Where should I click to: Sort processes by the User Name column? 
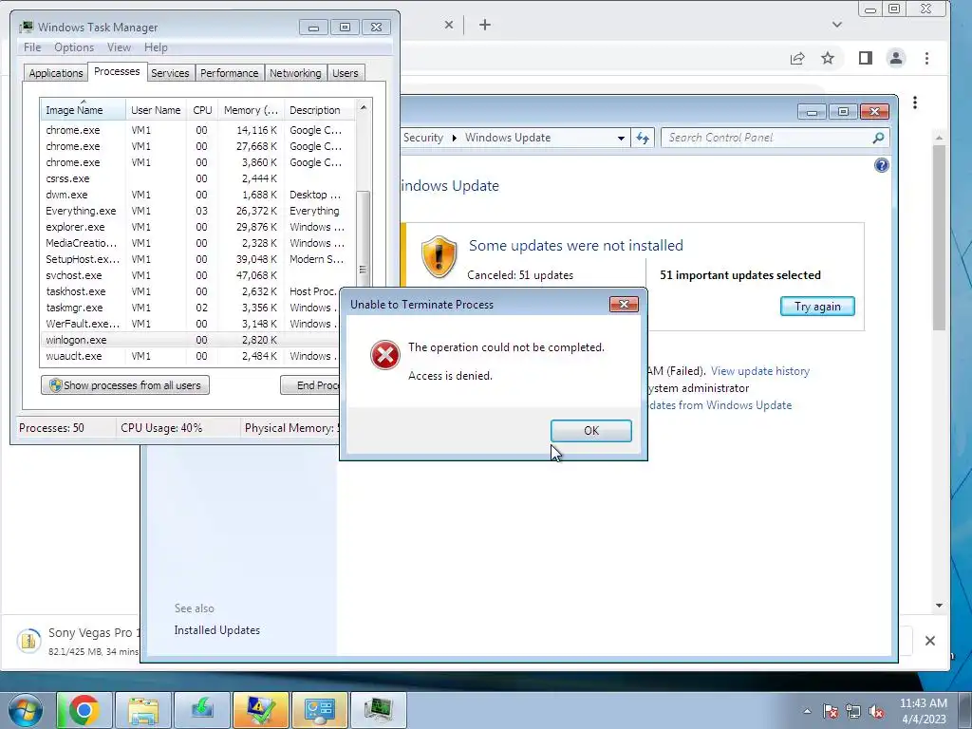pos(156,110)
